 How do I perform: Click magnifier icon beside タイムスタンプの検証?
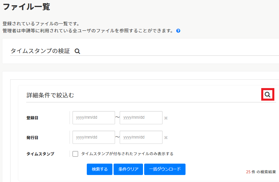[x=77, y=51]
